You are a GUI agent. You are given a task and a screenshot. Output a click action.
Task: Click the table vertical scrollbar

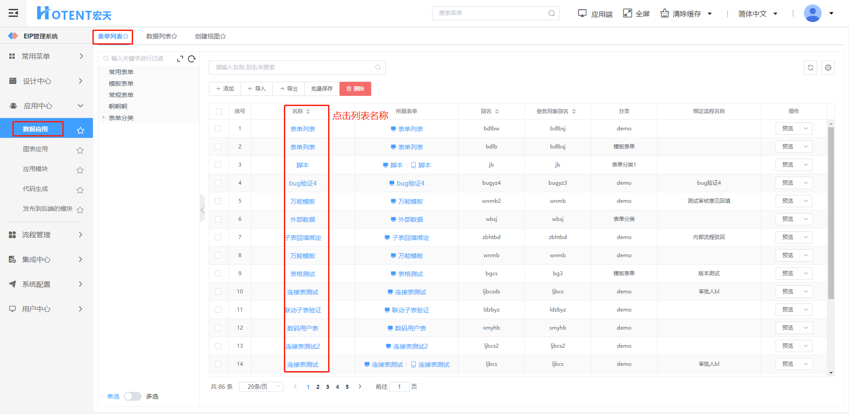(x=831, y=212)
